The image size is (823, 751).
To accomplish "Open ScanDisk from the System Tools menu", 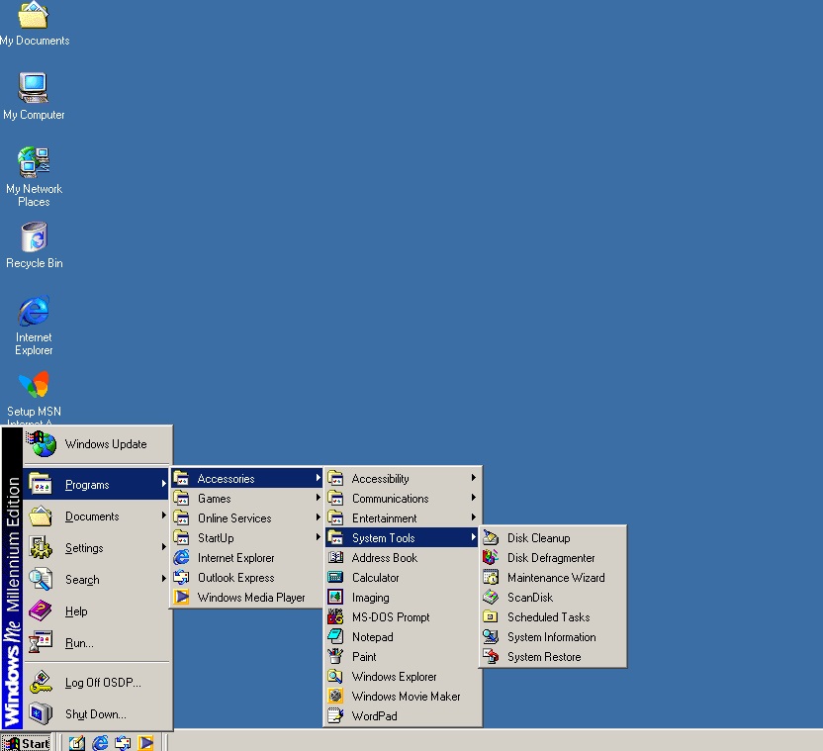I will pyautogui.click(x=529, y=598).
